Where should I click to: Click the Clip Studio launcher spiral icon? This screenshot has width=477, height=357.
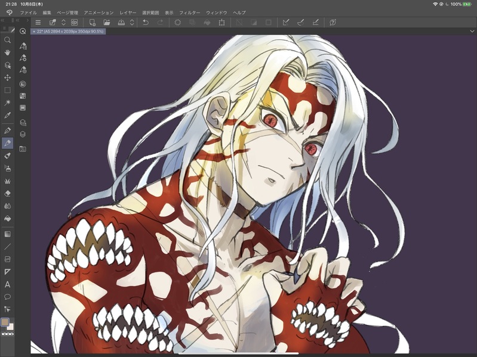tap(10, 13)
